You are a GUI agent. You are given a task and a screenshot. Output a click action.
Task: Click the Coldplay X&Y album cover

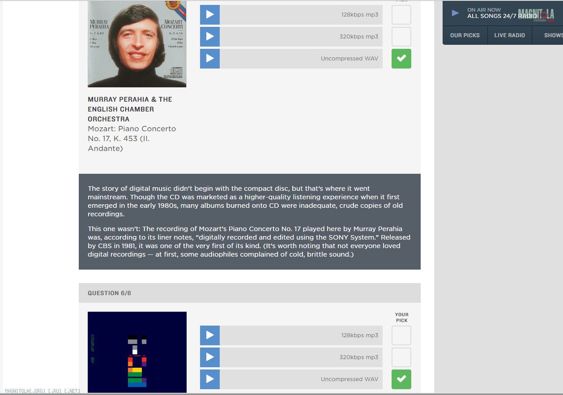137,352
